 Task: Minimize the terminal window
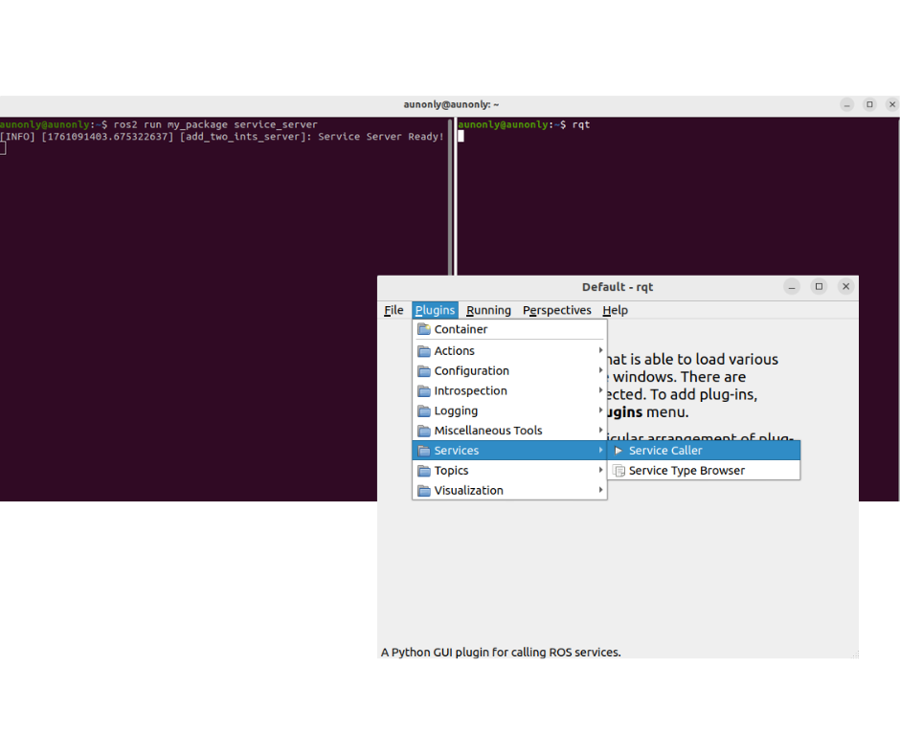[x=847, y=104]
